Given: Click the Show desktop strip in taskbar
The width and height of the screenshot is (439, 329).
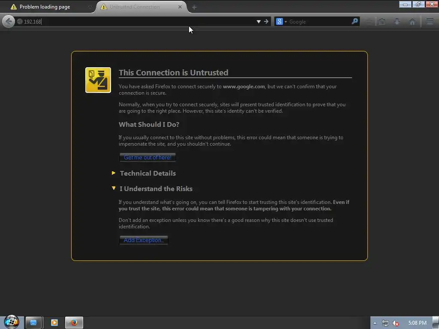Looking at the screenshot, I should (436, 323).
